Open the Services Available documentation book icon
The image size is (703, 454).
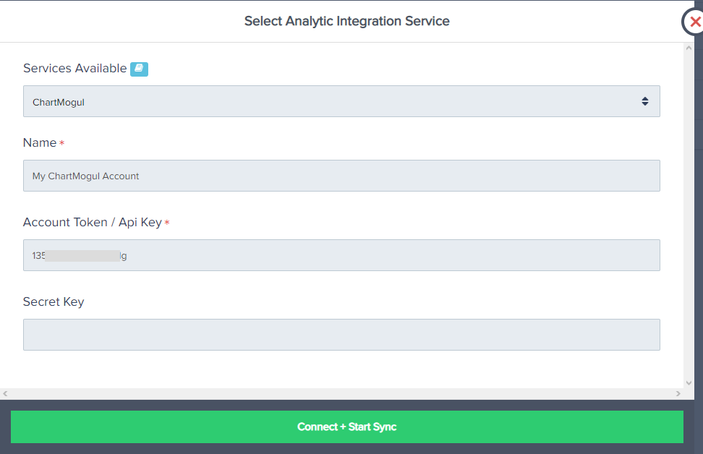point(139,69)
